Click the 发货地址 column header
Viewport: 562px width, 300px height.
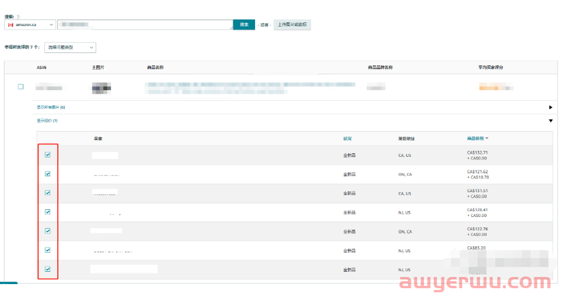[406, 139]
